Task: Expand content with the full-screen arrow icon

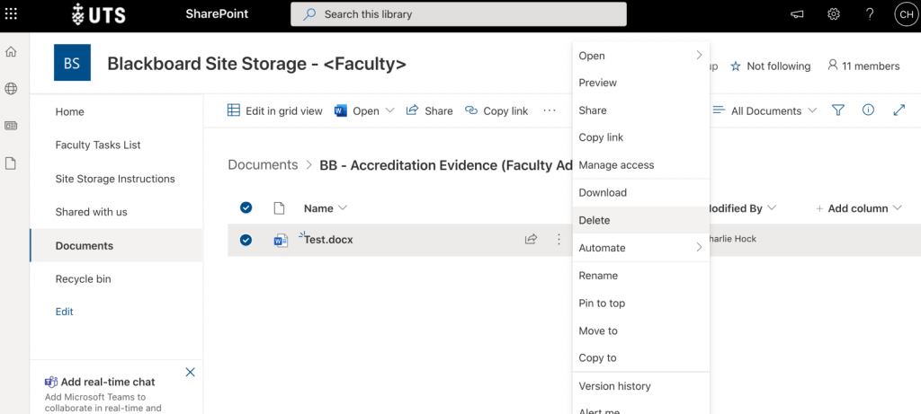Action: 899,110
